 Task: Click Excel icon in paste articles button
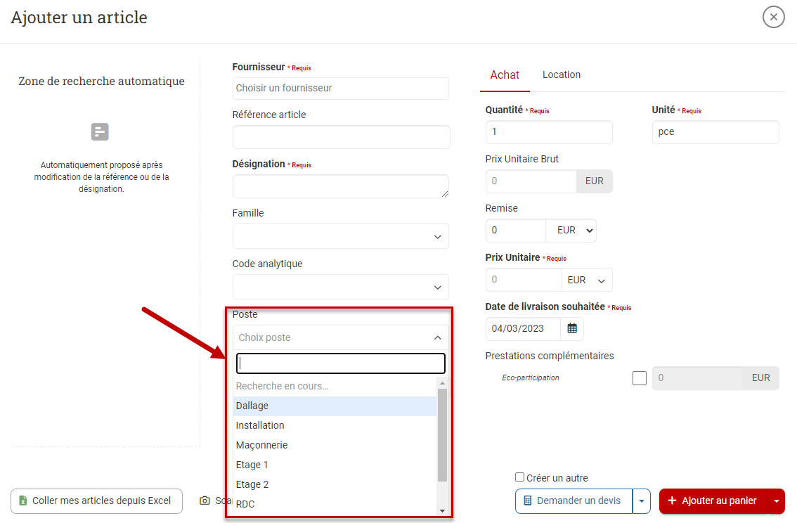tap(23, 501)
